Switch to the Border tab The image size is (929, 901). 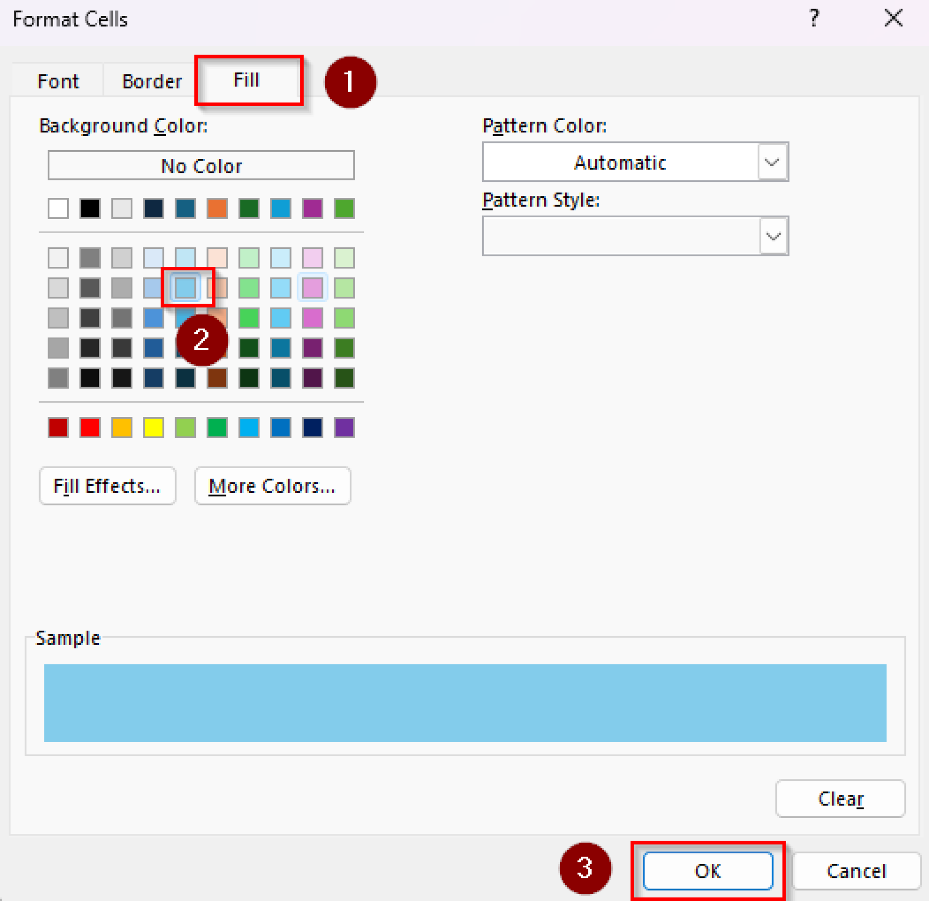(x=152, y=80)
